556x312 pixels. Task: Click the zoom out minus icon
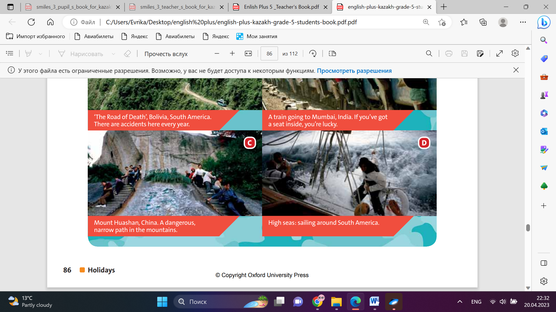click(x=217, y=54)
